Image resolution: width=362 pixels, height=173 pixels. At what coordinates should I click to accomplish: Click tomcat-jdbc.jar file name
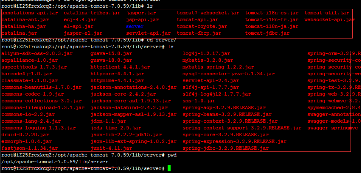click(267, 33)
